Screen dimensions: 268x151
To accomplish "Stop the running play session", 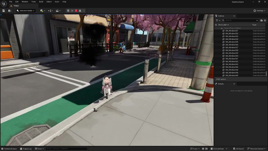I will pos(76,10).
